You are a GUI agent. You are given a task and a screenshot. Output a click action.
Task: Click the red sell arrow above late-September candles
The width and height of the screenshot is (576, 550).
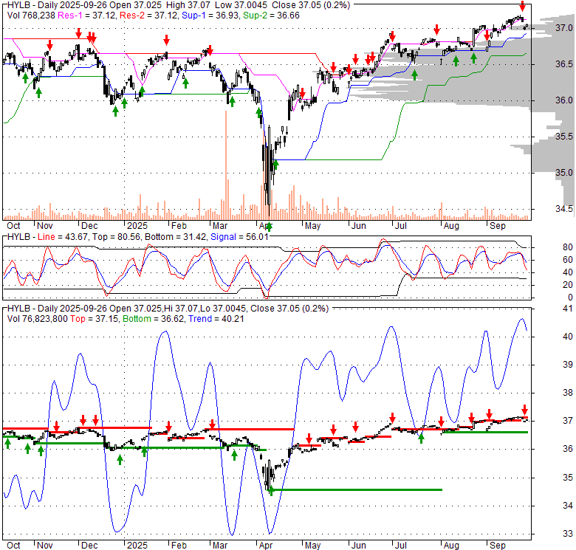[522, 6]
